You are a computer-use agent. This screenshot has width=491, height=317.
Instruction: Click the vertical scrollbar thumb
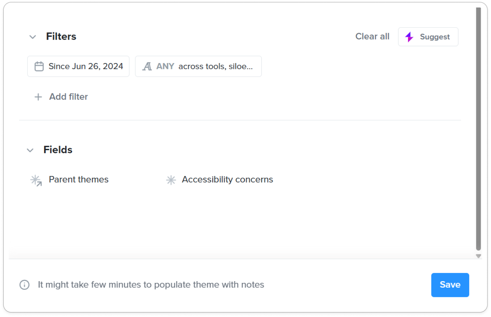[478, 129]
